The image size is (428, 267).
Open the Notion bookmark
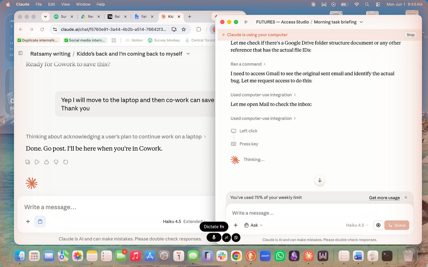[134, 40]
